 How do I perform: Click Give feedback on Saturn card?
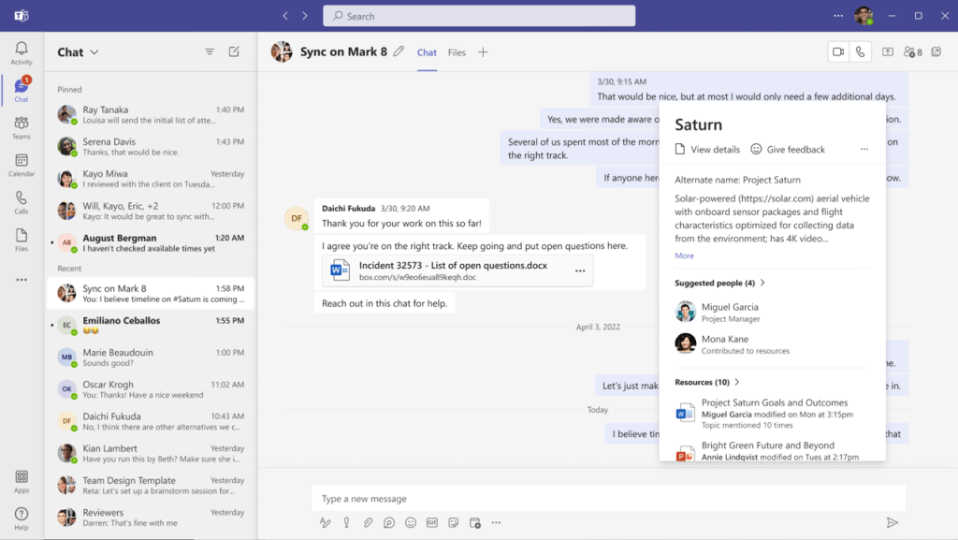click(x=788, y=150)
